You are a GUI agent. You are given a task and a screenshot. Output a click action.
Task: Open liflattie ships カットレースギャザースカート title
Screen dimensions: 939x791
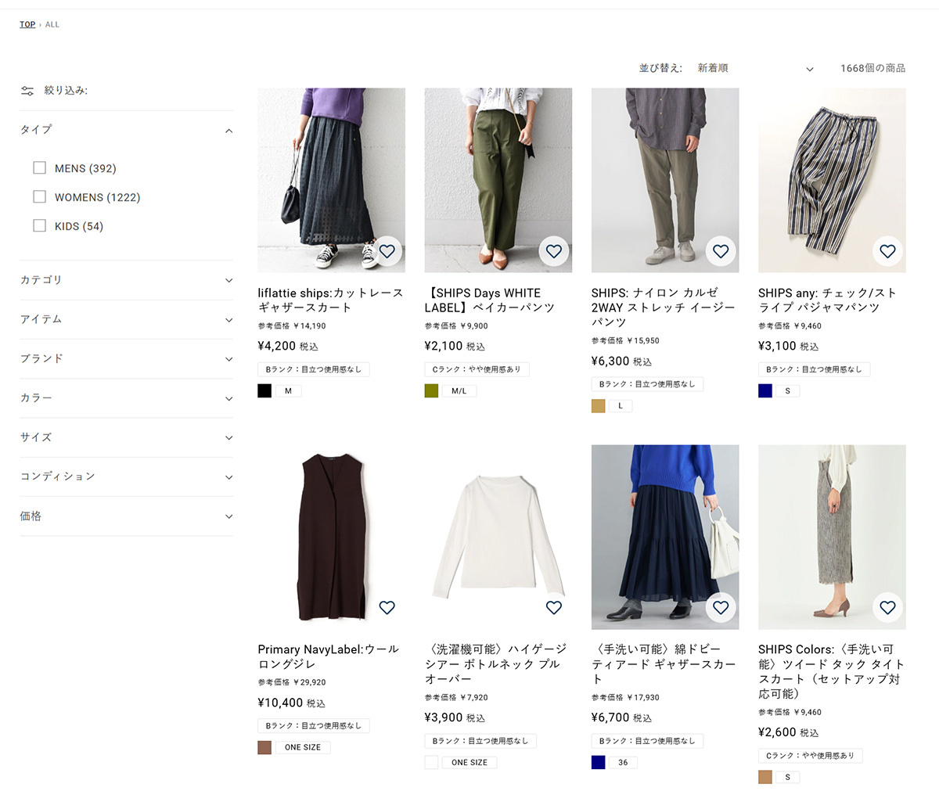(330, 300)
